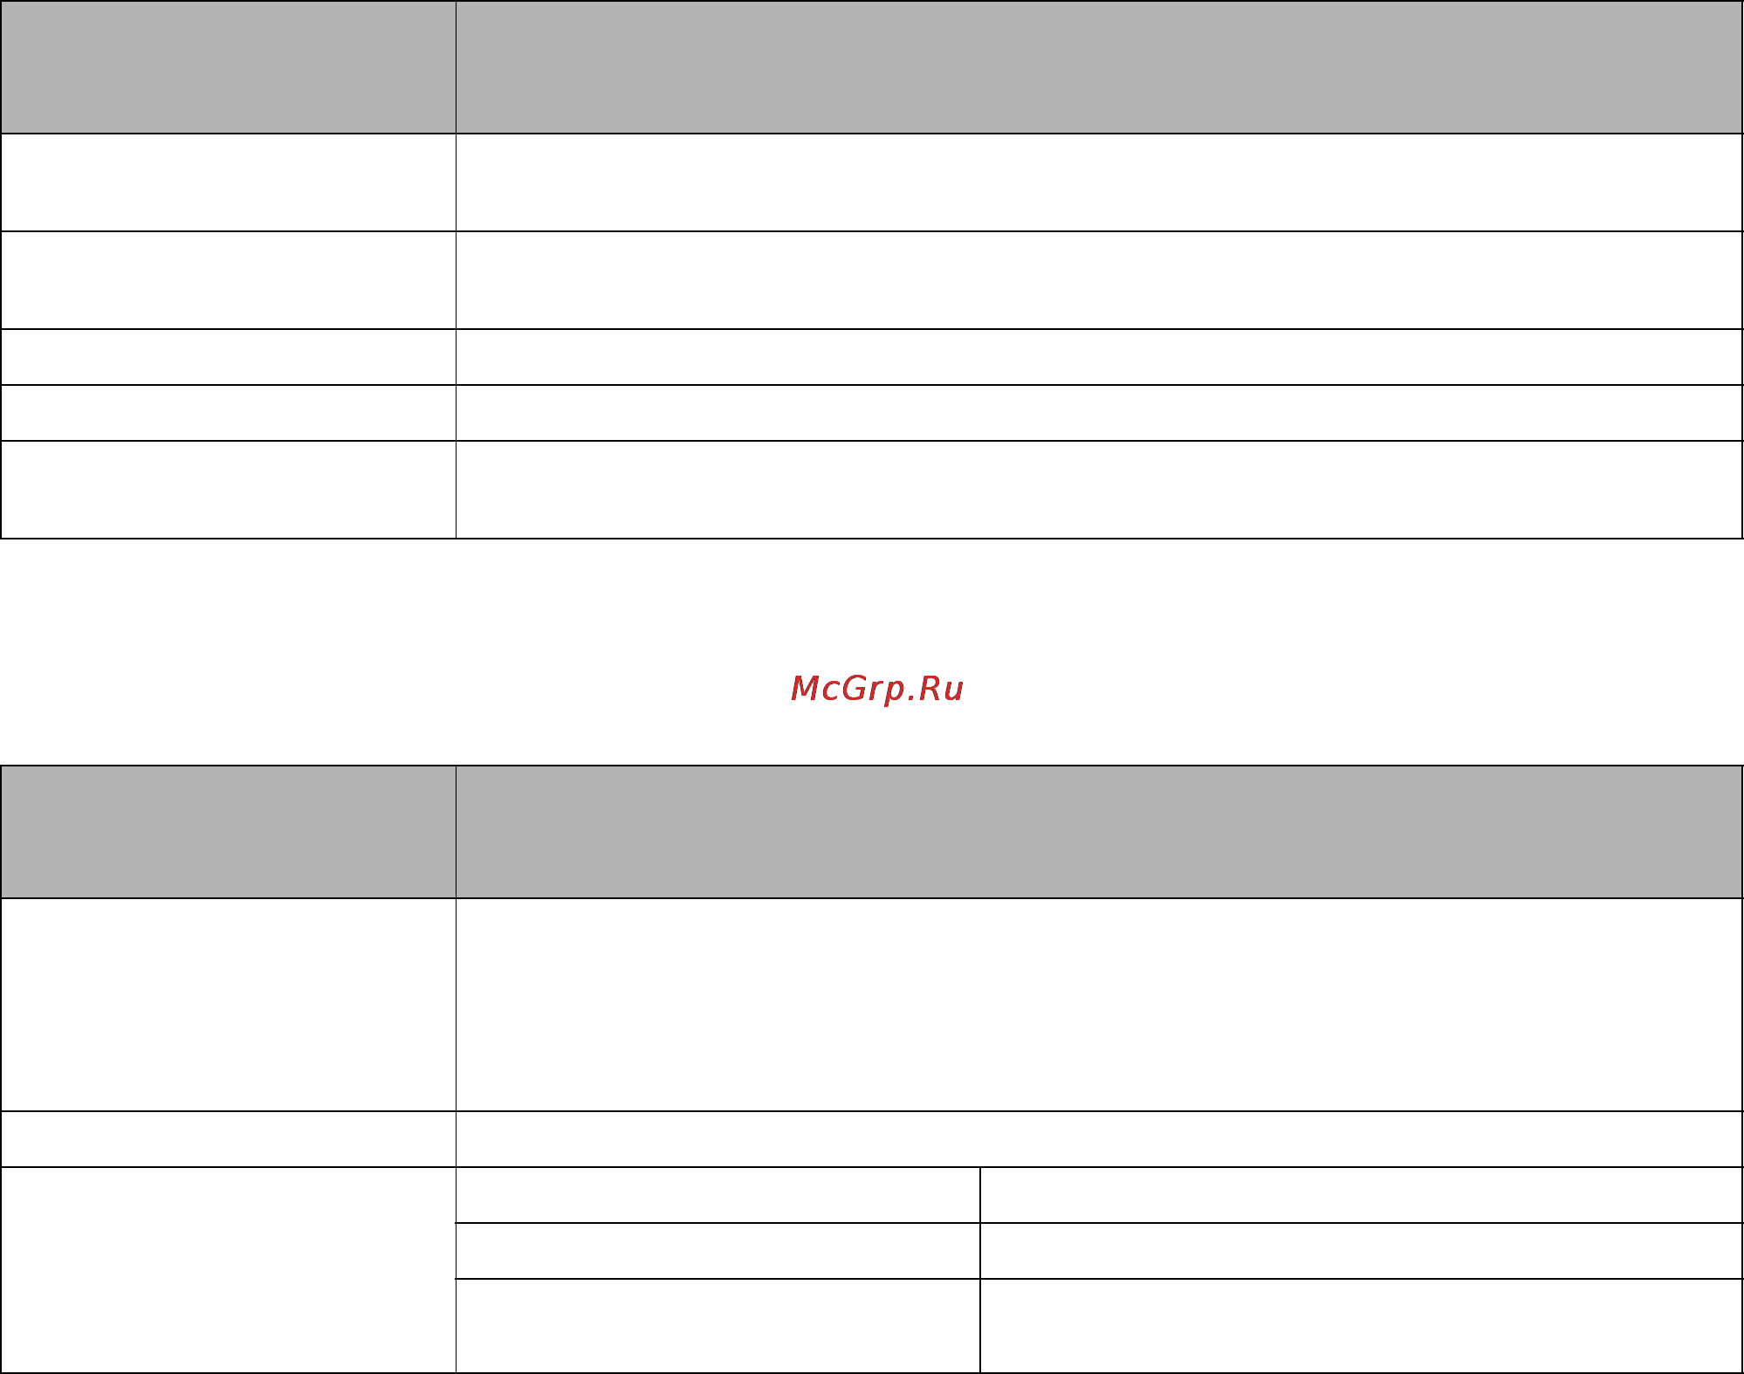Select the last-row left cell of the upper table

pyautogui.click(x=228, y=490)
